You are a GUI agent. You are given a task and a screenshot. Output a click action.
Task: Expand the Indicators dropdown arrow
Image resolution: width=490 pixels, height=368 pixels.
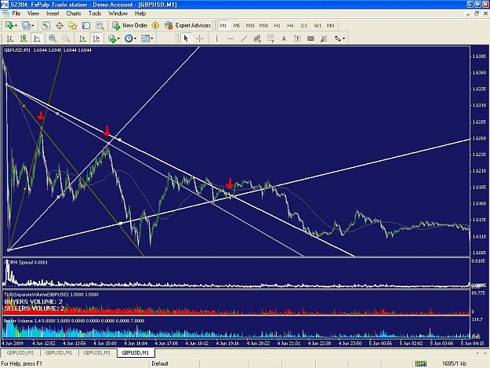(118, 38)
